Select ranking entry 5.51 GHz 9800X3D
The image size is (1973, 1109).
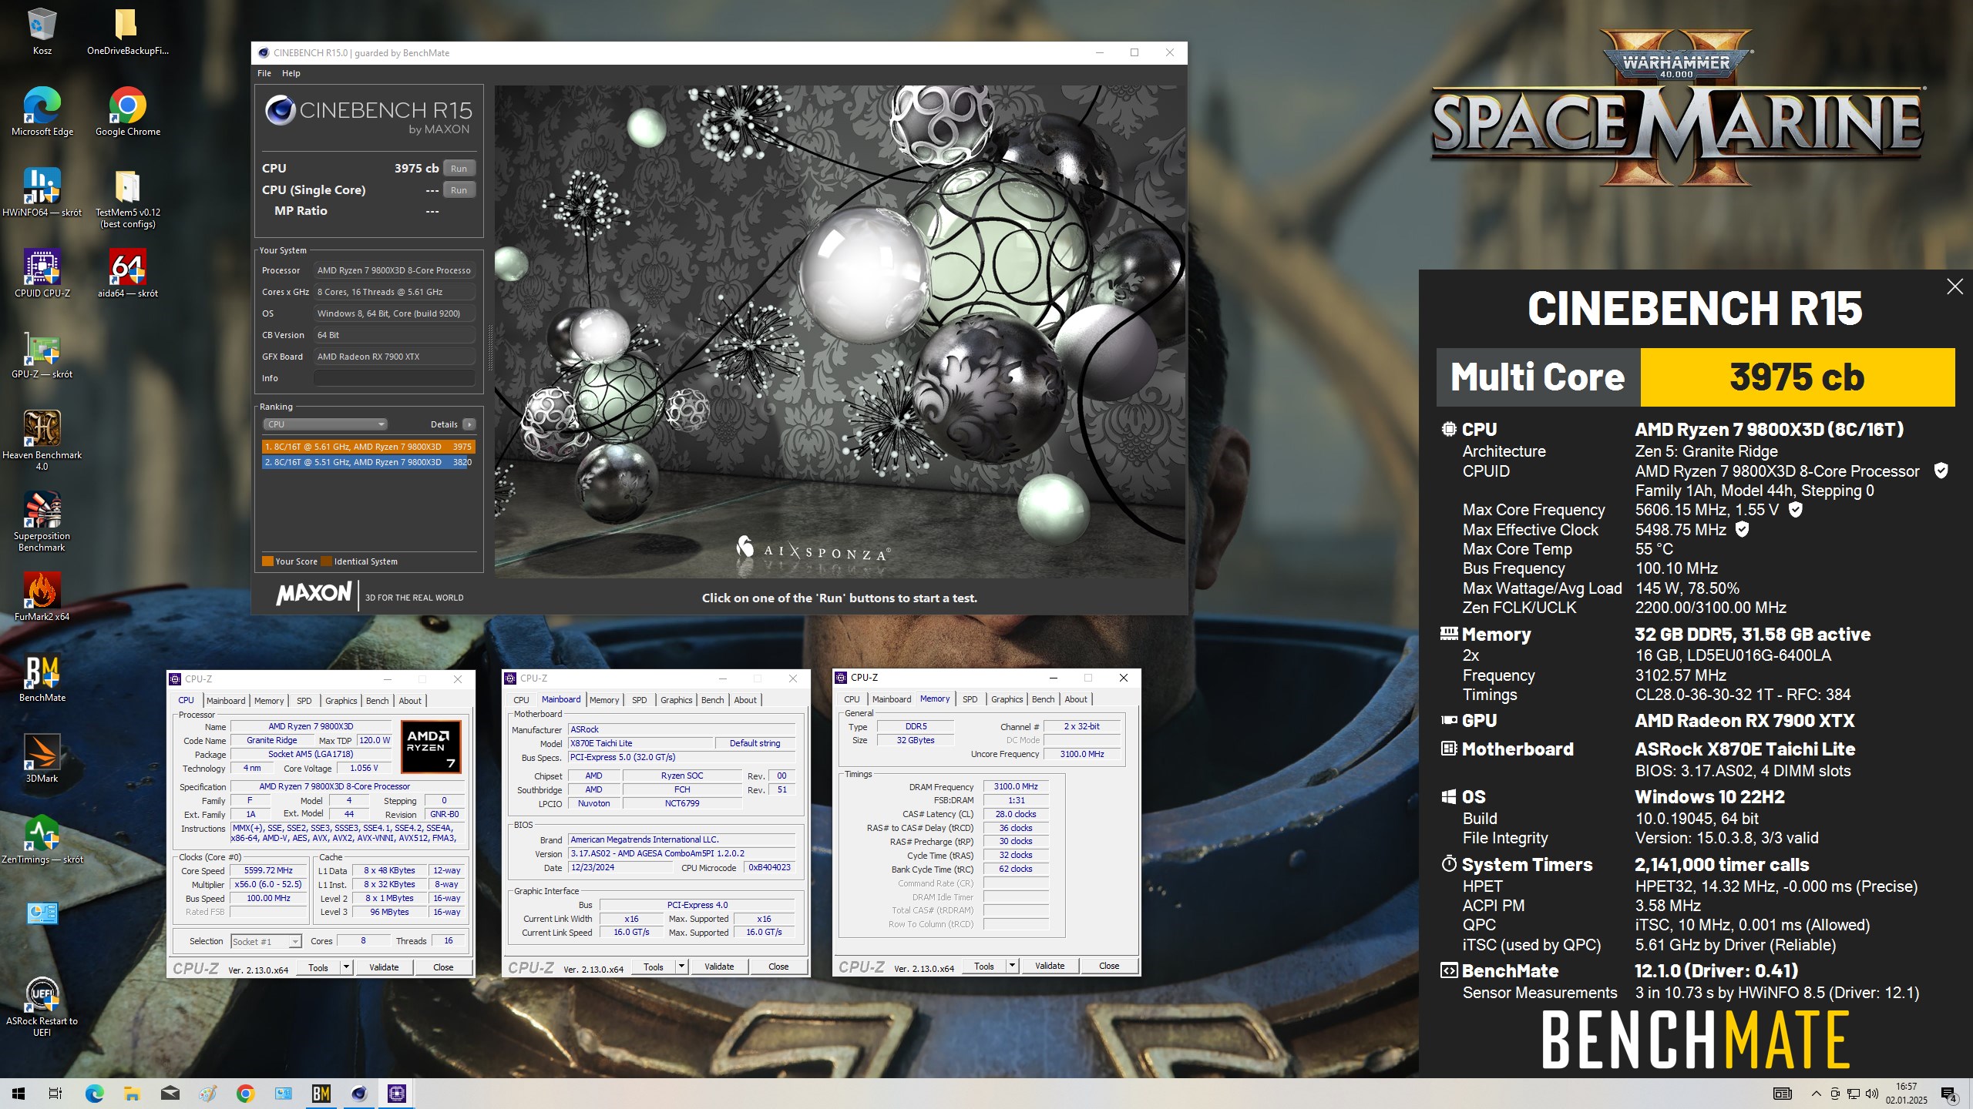tap(368, 462)
